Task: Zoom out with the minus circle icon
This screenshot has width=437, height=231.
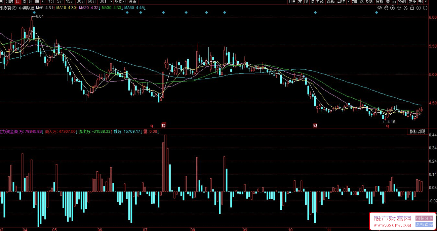Action: [425, 8]
